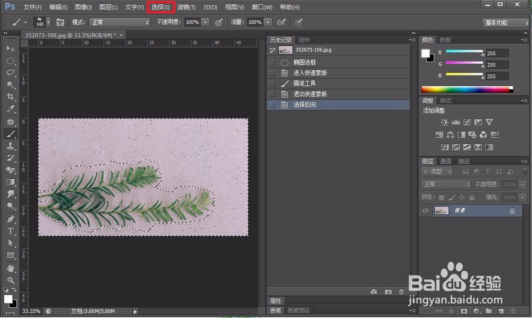The image size is (532, 318).
Task: Select the Zoom tool in toolbox
Action: coord(11,280)
